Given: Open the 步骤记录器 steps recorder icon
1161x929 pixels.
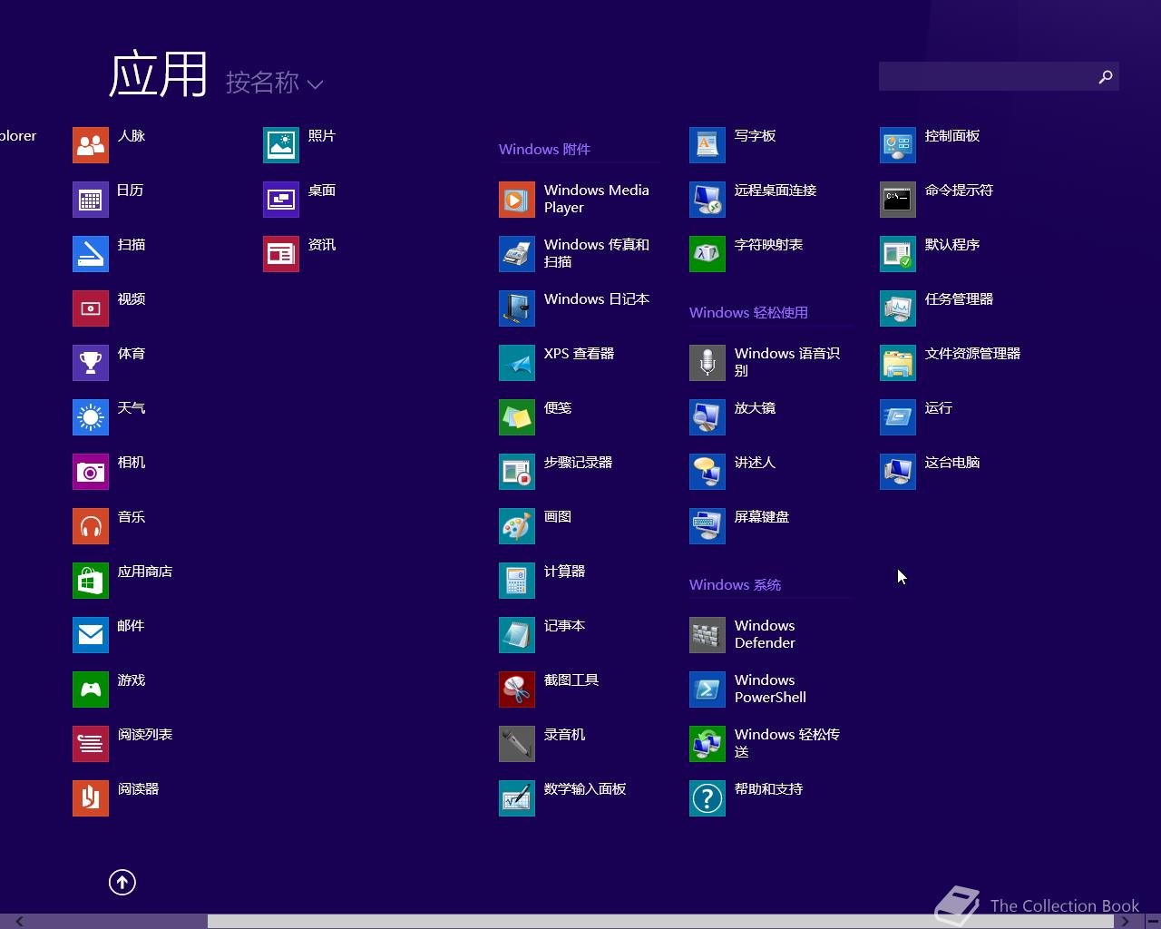Looking at the screenshot, I should pyautogui.click(x=517, y=472).
